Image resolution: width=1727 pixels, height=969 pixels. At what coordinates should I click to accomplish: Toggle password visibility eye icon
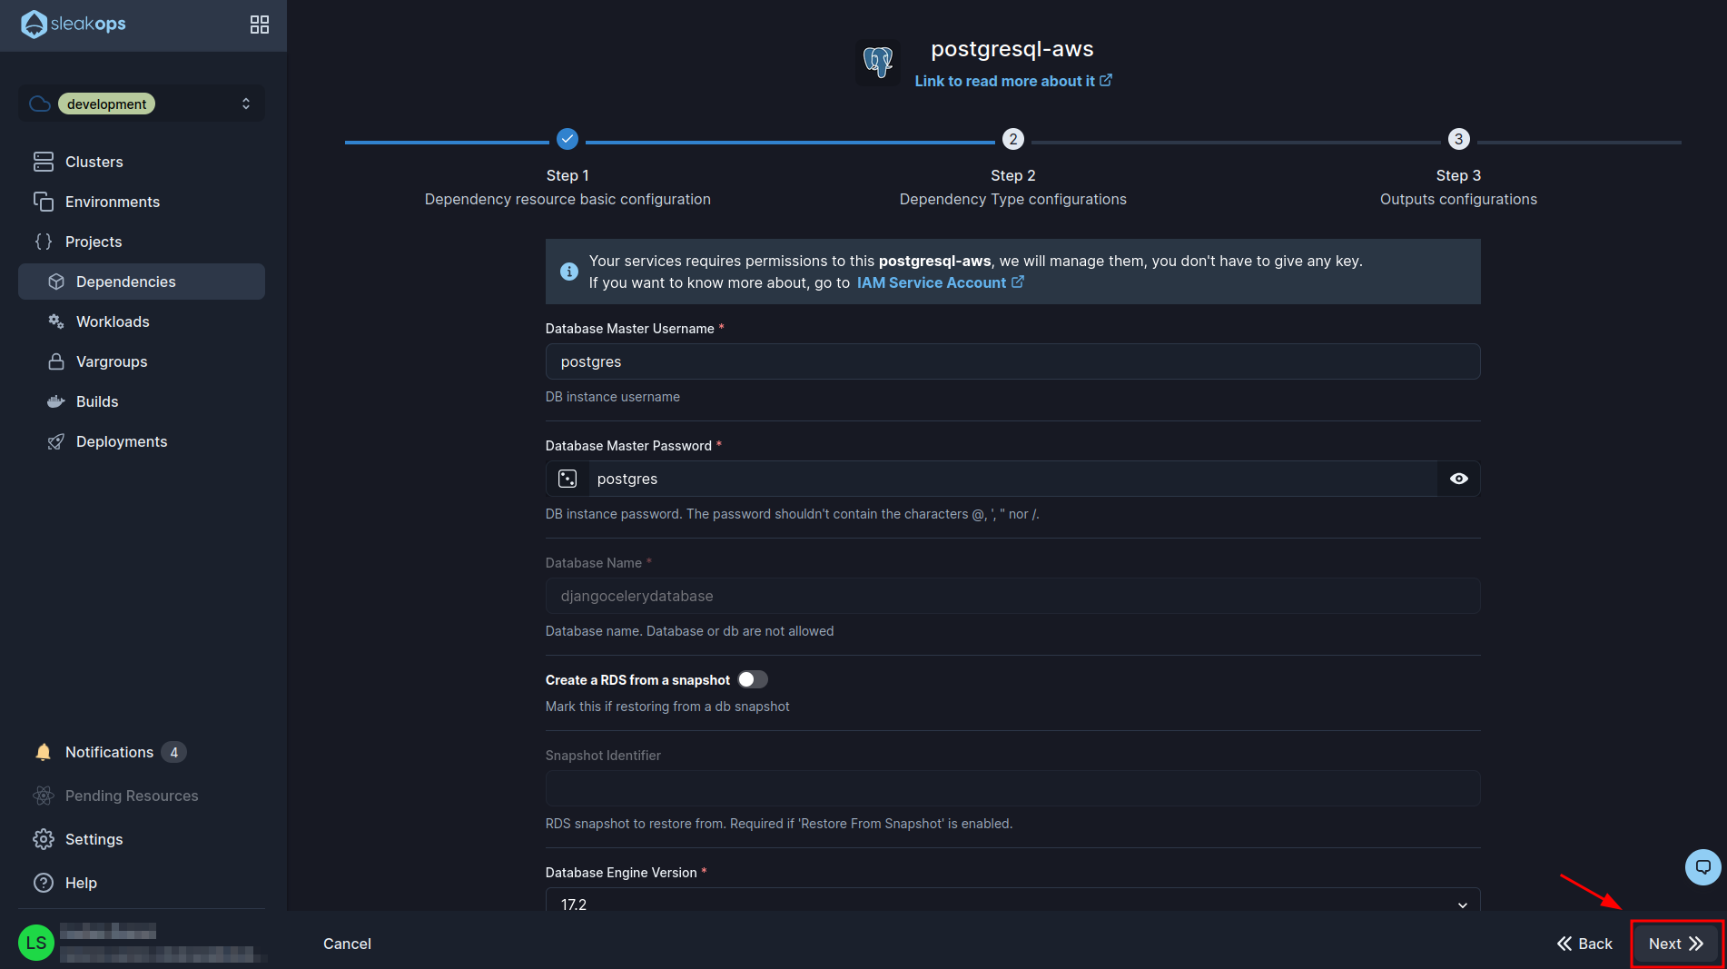pos(1459,479)
